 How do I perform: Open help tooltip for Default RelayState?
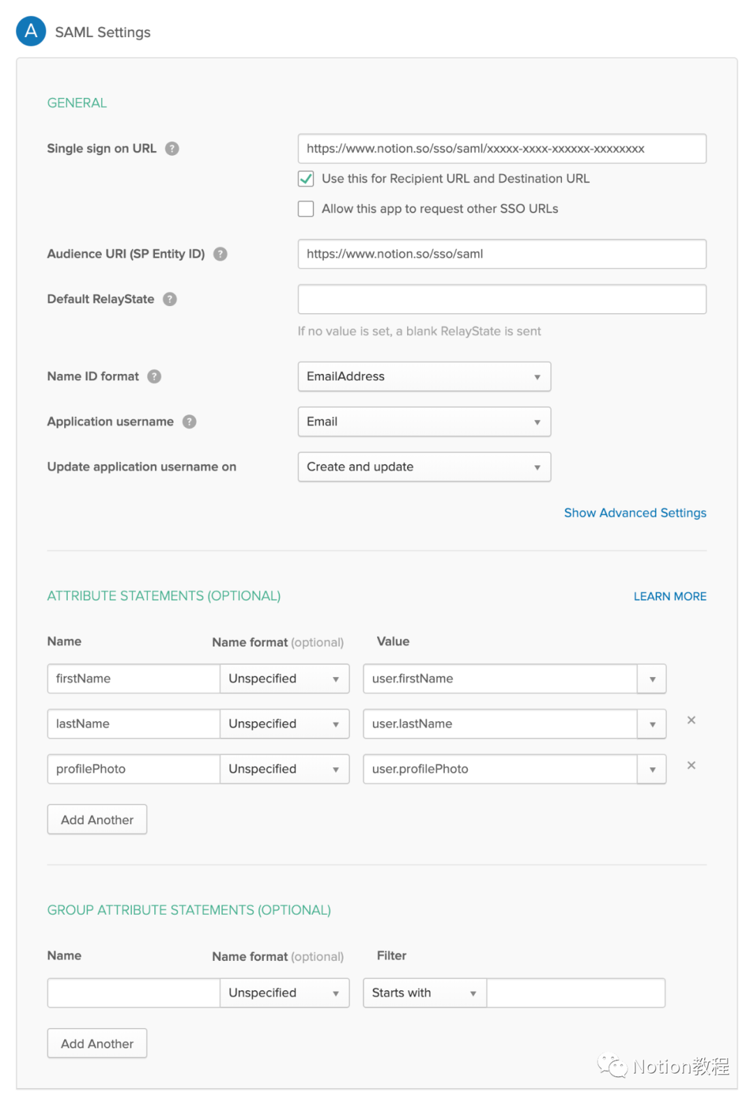(x=170, y=299)
